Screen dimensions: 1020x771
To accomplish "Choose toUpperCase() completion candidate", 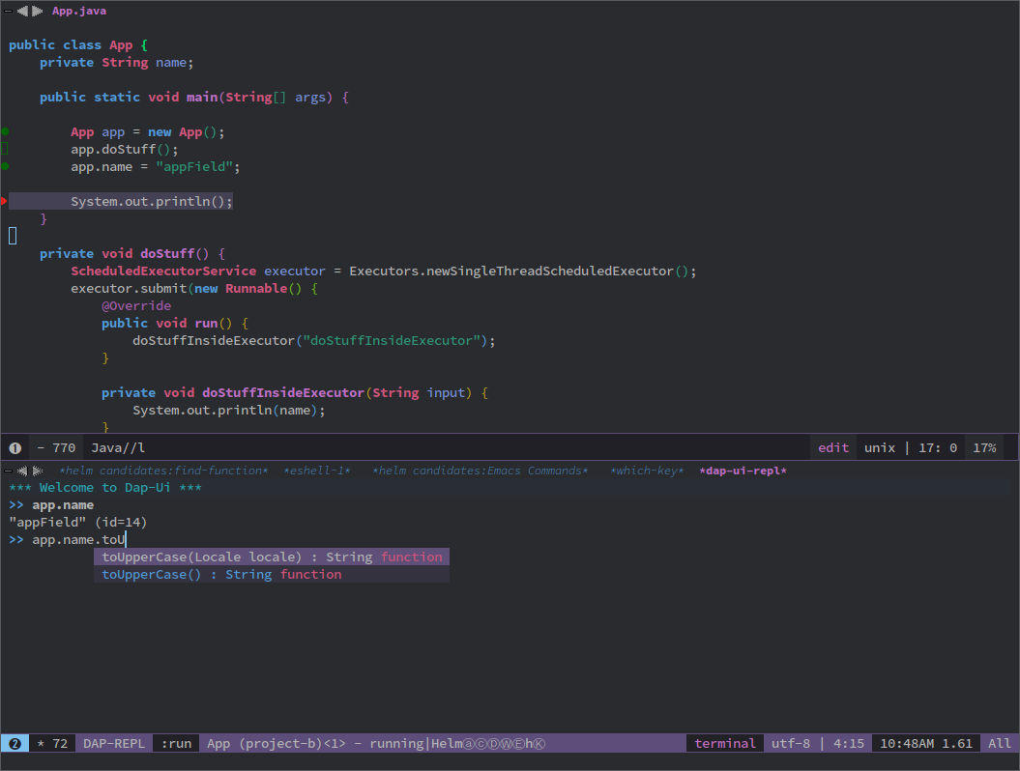I will [x=272, y=575].
